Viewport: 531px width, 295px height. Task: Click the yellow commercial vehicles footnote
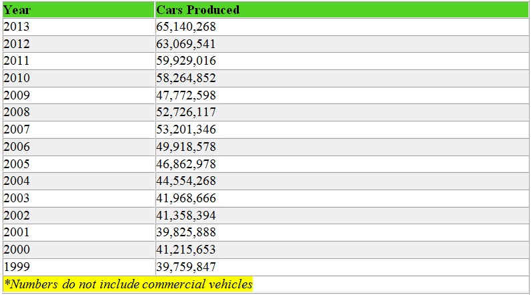tap(128, 284)
